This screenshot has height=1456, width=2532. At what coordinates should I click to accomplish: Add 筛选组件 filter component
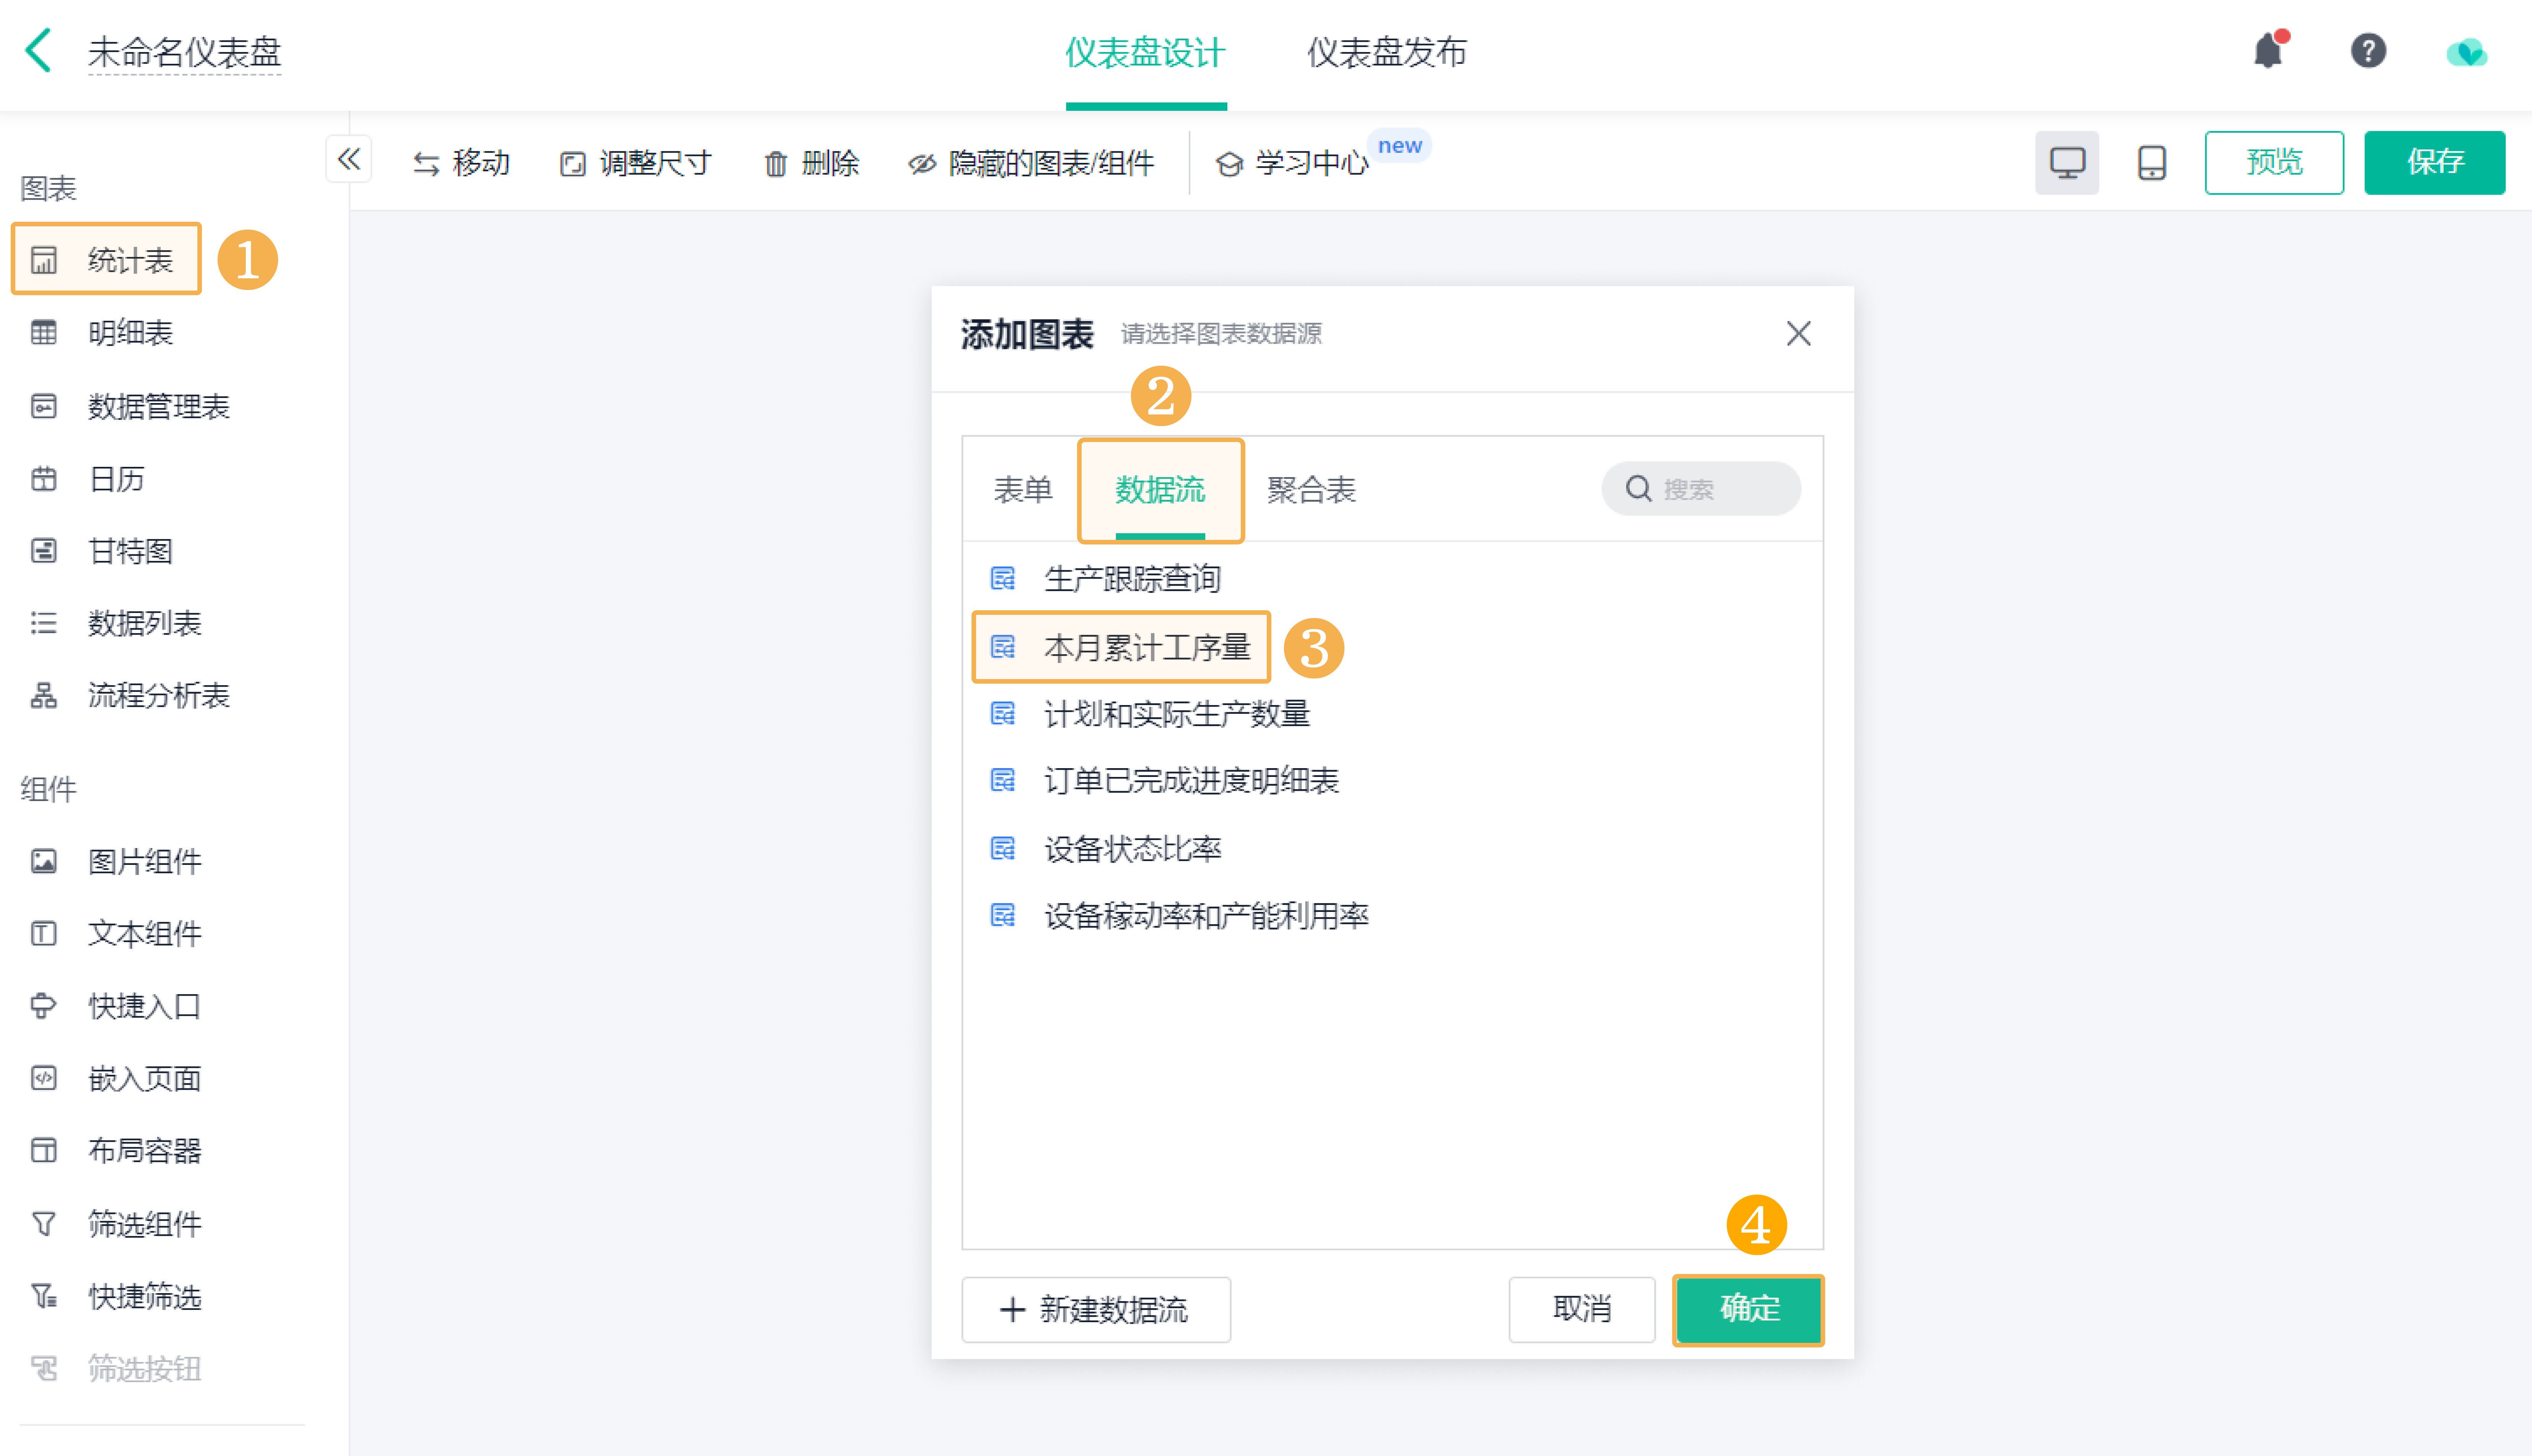144,1224
